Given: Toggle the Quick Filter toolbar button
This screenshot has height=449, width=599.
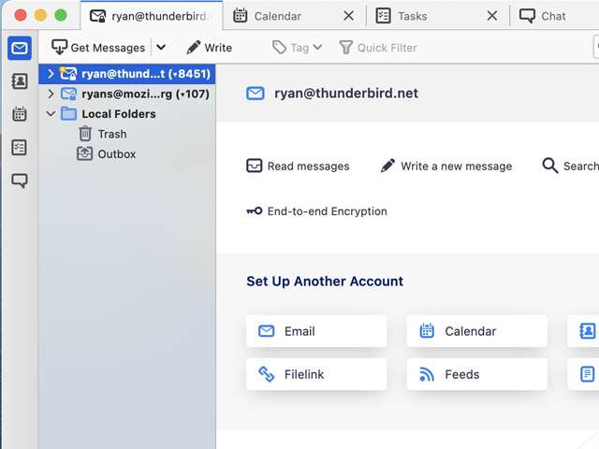Looking at the screenshot, I should [378, 48].
